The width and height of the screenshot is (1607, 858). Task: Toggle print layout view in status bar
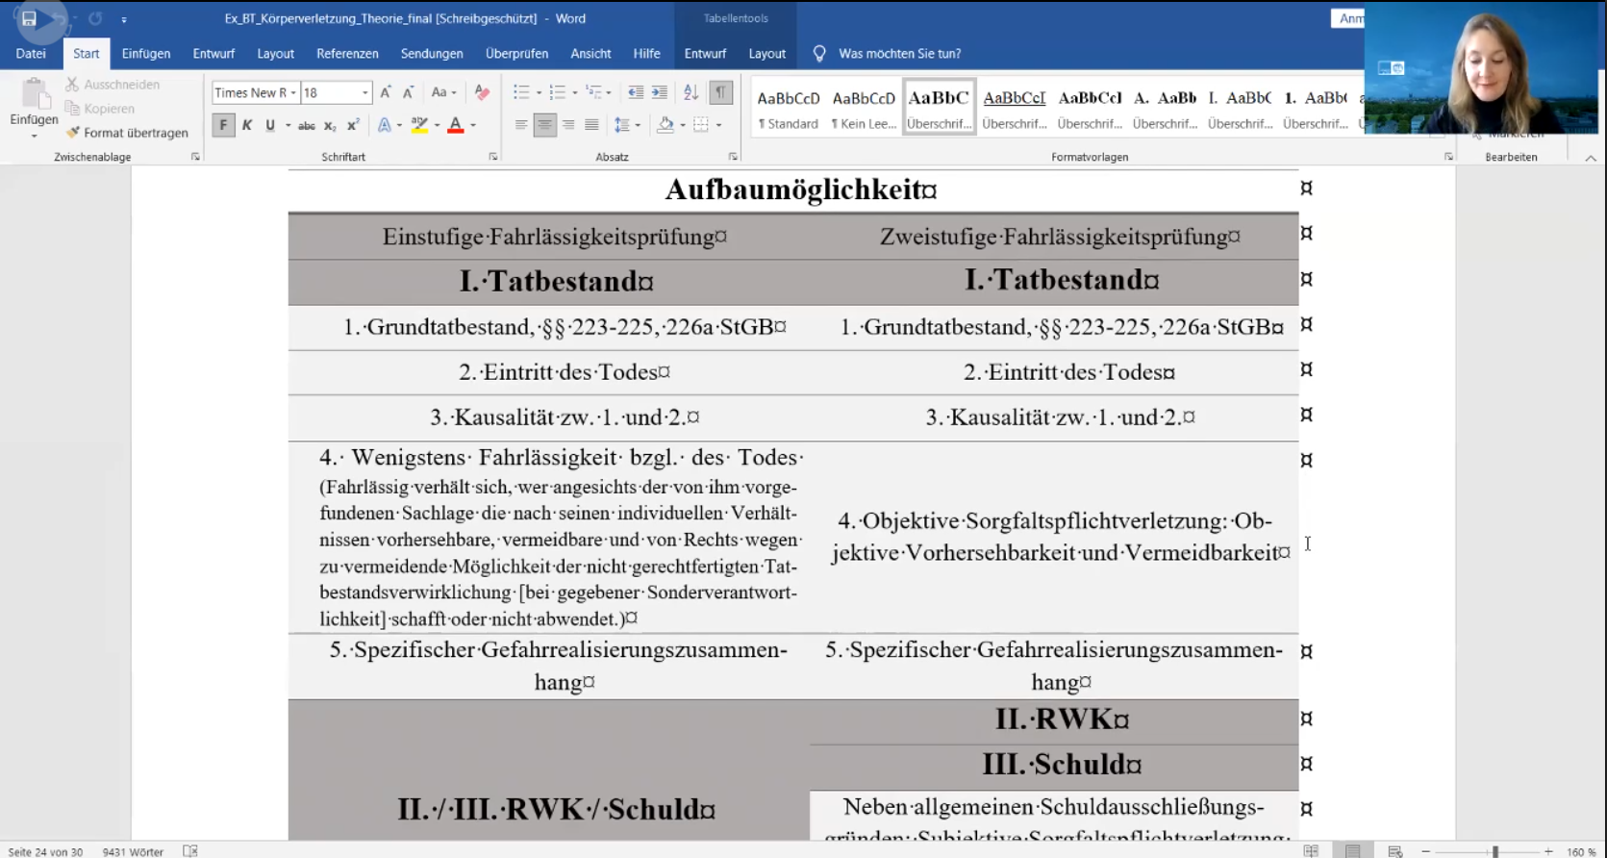point(1353,851)
